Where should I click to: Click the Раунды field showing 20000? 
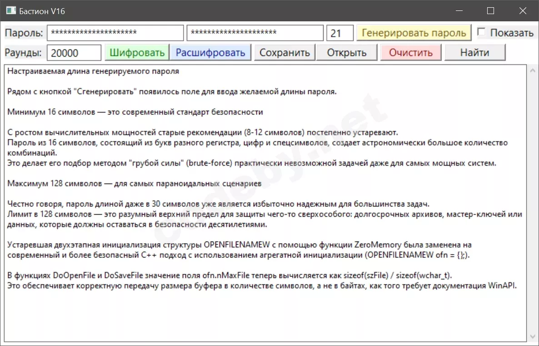click(x=74, y=52)
